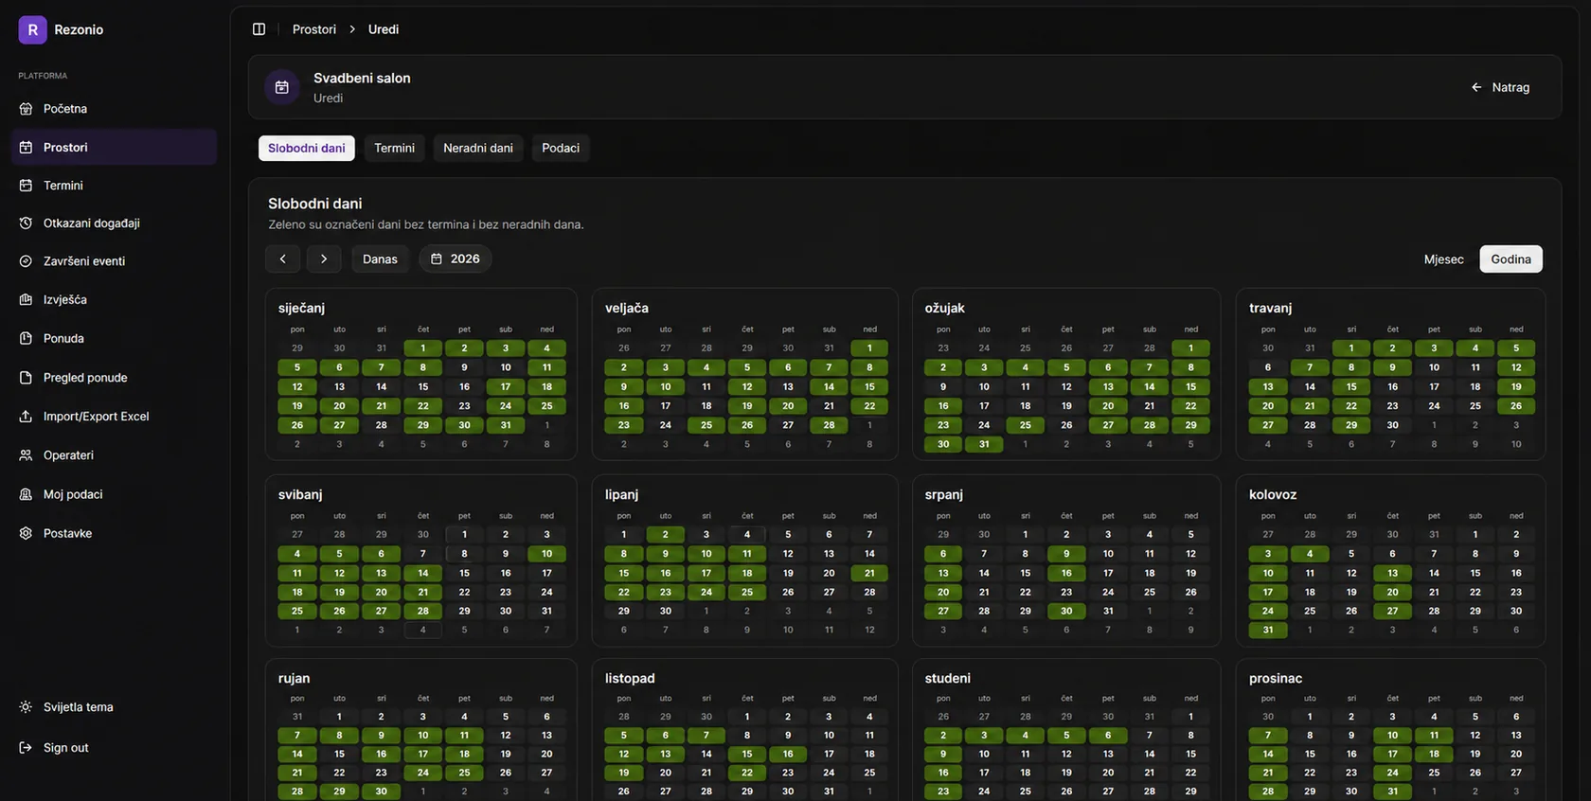The height and width of the screenshot is (801, 1591).
Task: Select Prostori in the sidebar
Action: [x=114, y=147]
